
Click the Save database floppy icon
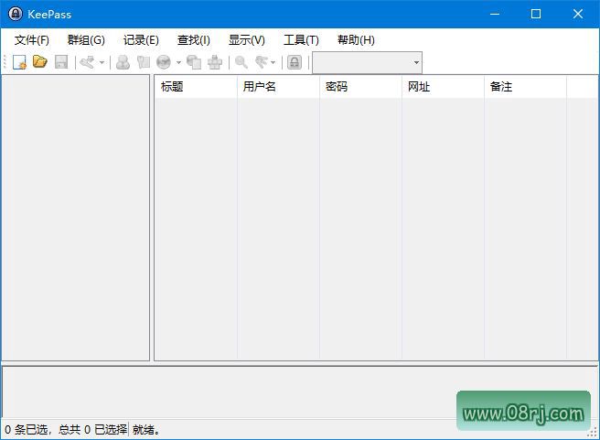61,62
